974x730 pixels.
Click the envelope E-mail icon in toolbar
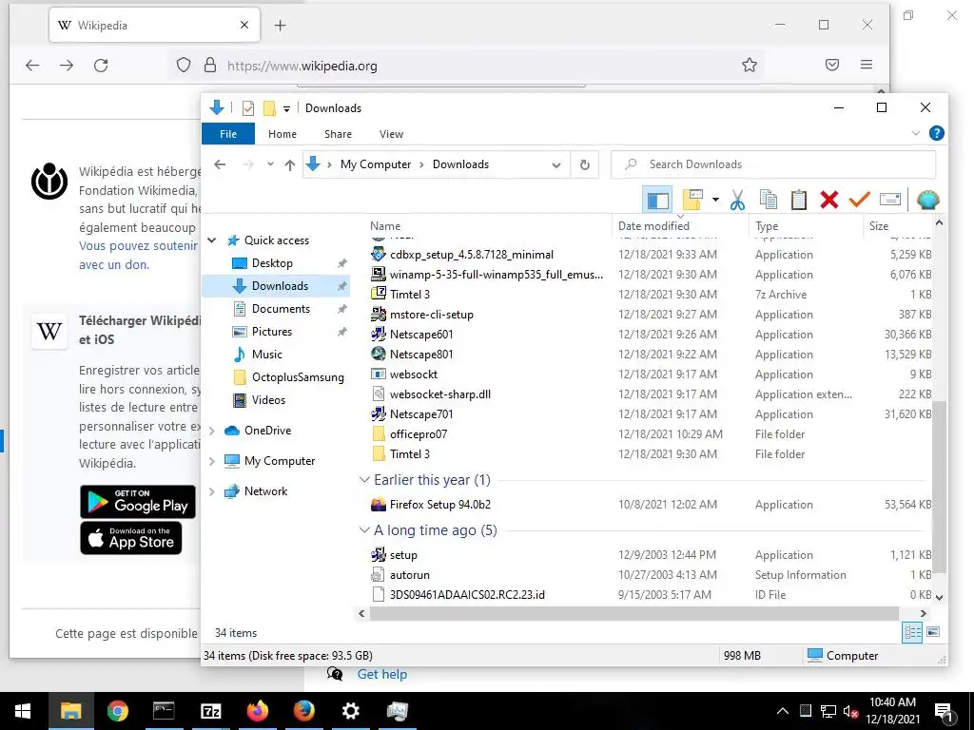click(x=890, y=200)
